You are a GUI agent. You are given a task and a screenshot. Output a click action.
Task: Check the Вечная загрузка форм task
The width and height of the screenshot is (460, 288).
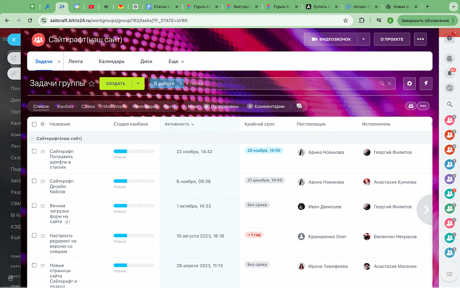point(34,205)
